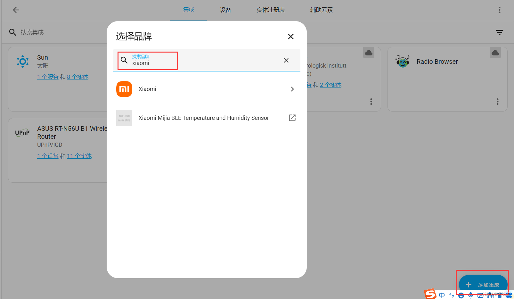514x299 pixels.
Task: Open UPnP's 1 个设备 link
Action: [48, 156]
